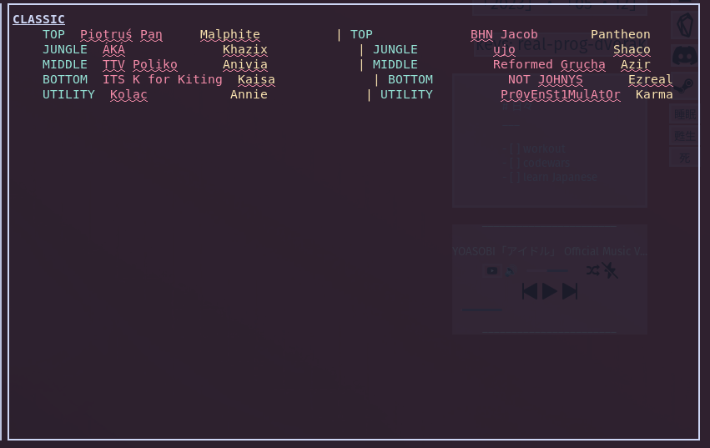Select summoner name Kolac
This screenshot has height=448, width=710.
128,94
